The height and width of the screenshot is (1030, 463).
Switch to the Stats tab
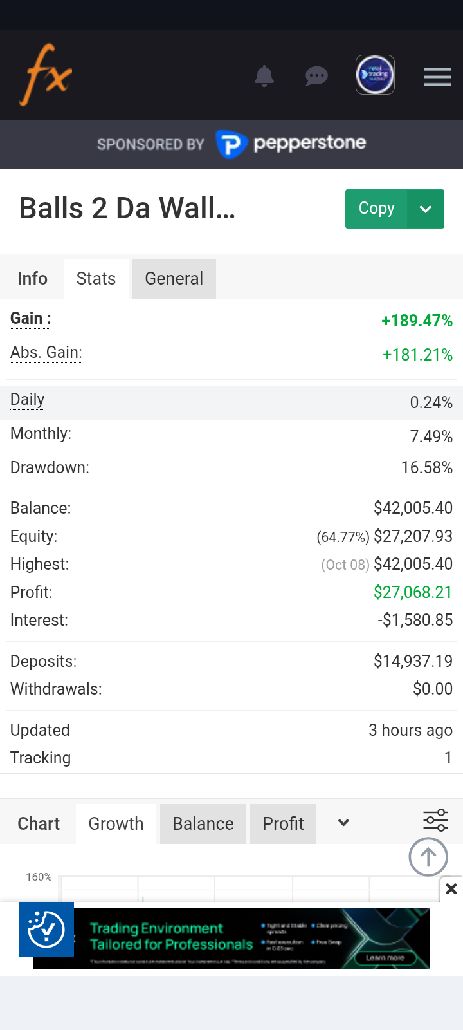tap(96, 278)
